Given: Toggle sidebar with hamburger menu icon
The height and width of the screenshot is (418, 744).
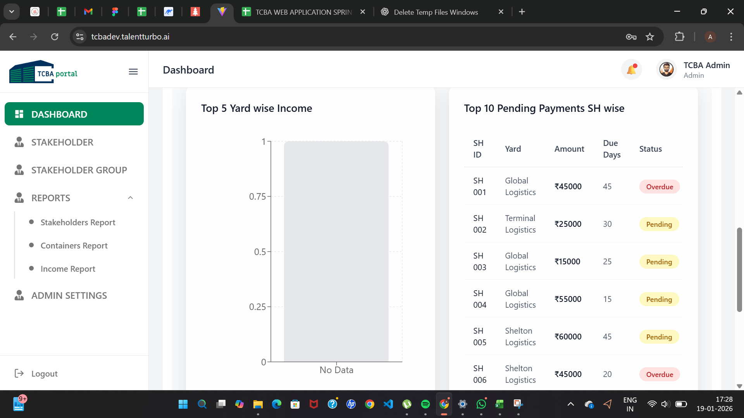Looking at the screenshot, I should [133, 72].
